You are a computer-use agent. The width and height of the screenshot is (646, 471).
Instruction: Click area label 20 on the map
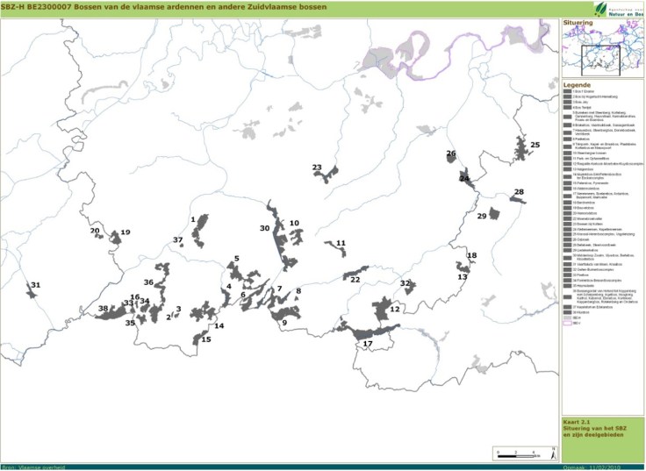95,231
